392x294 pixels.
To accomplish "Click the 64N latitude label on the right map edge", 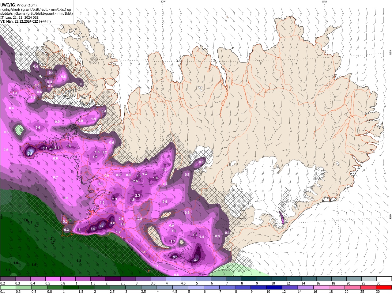I will click(x=390, y=216).
